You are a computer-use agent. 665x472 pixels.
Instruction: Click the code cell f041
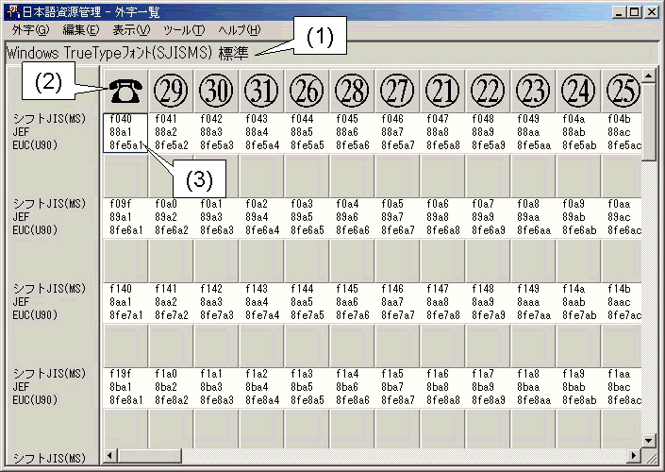[x=166, y=119]
